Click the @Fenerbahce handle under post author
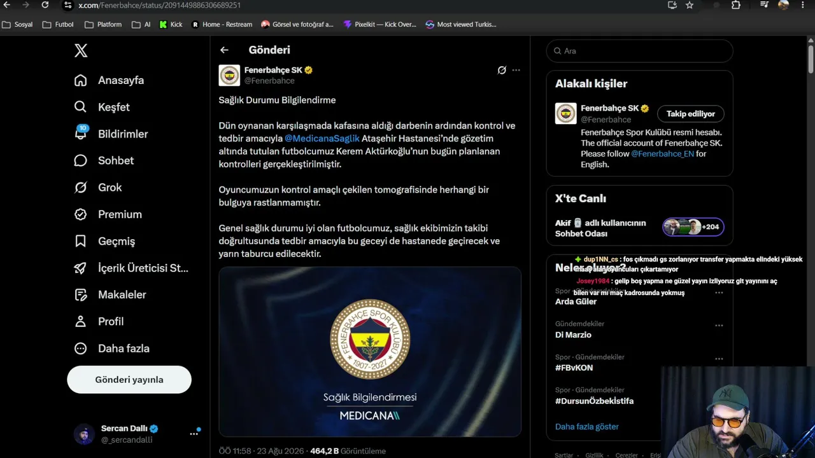This screenshot has height=458, width=815. [269, 81]
